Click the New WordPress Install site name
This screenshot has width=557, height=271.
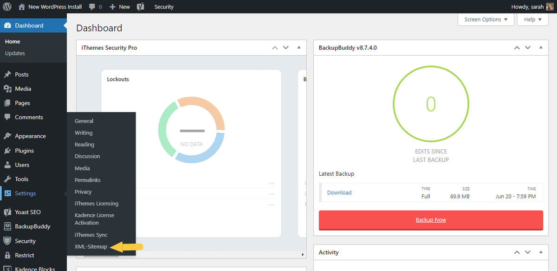coord(55,7)
